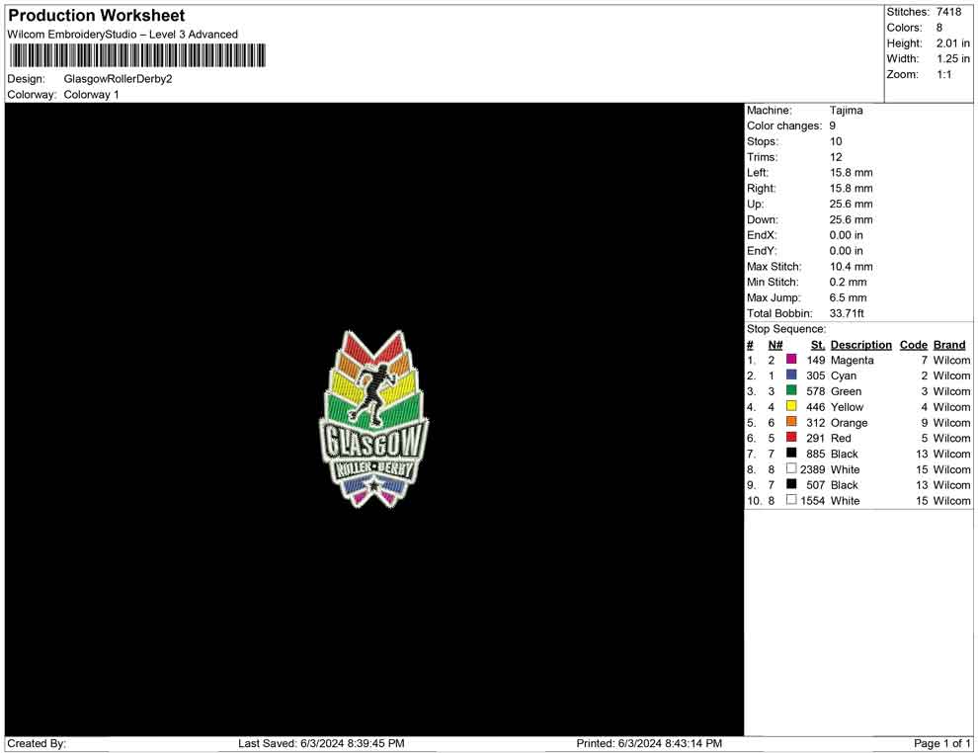Screen dimensions: 978x753
Task: Select the Green thread swatch
Action: tap(791, 390)
